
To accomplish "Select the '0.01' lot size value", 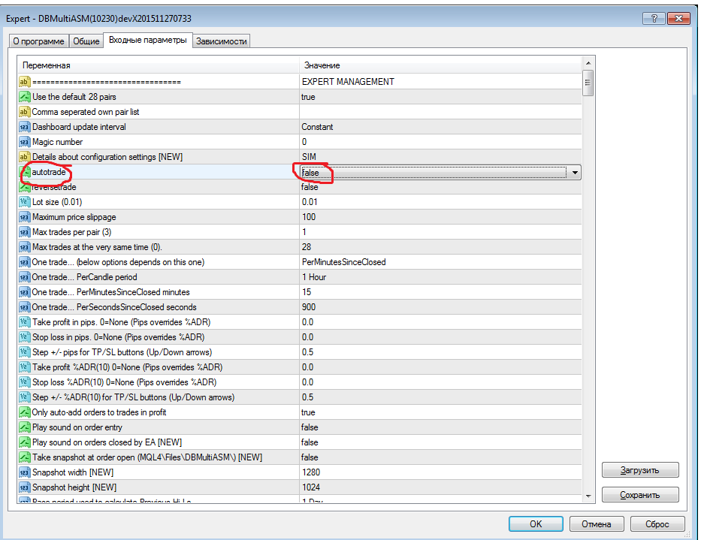I will point(310,202).
